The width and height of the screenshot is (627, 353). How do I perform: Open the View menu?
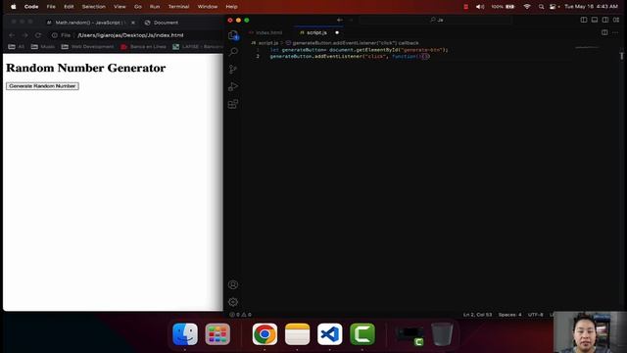click(x=120, y=7)
